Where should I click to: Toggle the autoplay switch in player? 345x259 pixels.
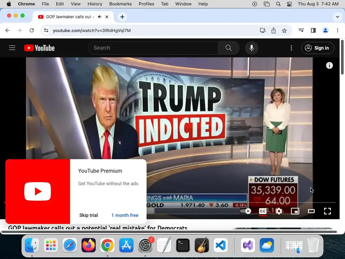pyautogui.click(x=246, y=211)
